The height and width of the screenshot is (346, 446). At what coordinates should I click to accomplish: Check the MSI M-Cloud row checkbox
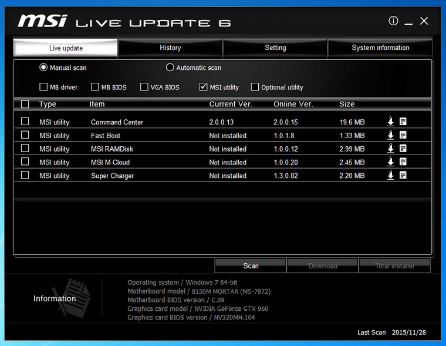coord(25,162)
